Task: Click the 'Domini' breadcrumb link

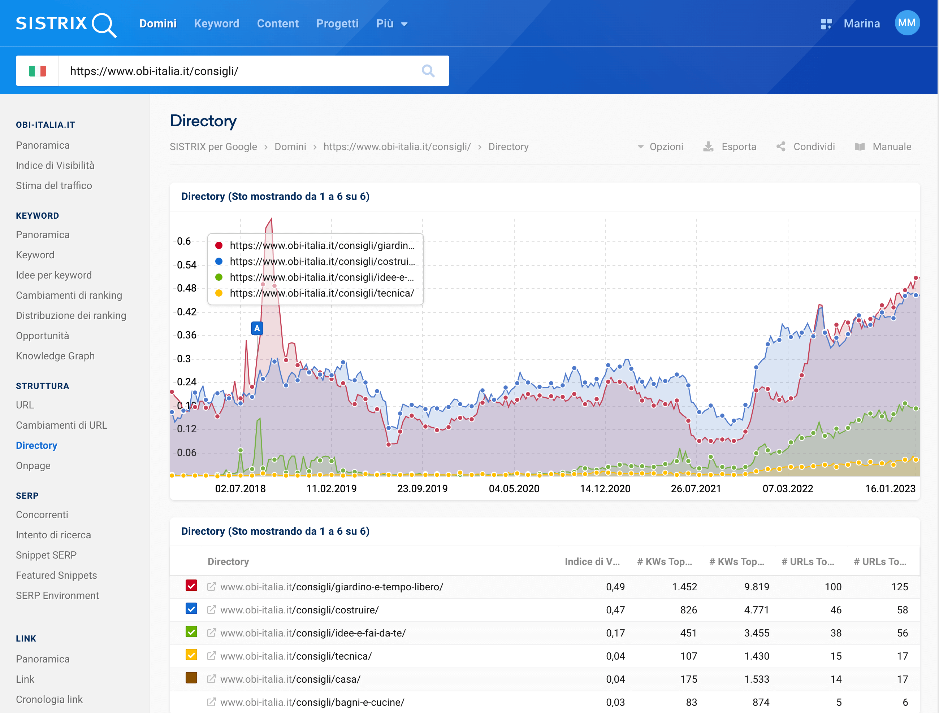Action: point(290,147)
